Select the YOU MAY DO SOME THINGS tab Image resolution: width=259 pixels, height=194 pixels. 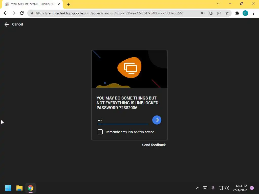32,4
